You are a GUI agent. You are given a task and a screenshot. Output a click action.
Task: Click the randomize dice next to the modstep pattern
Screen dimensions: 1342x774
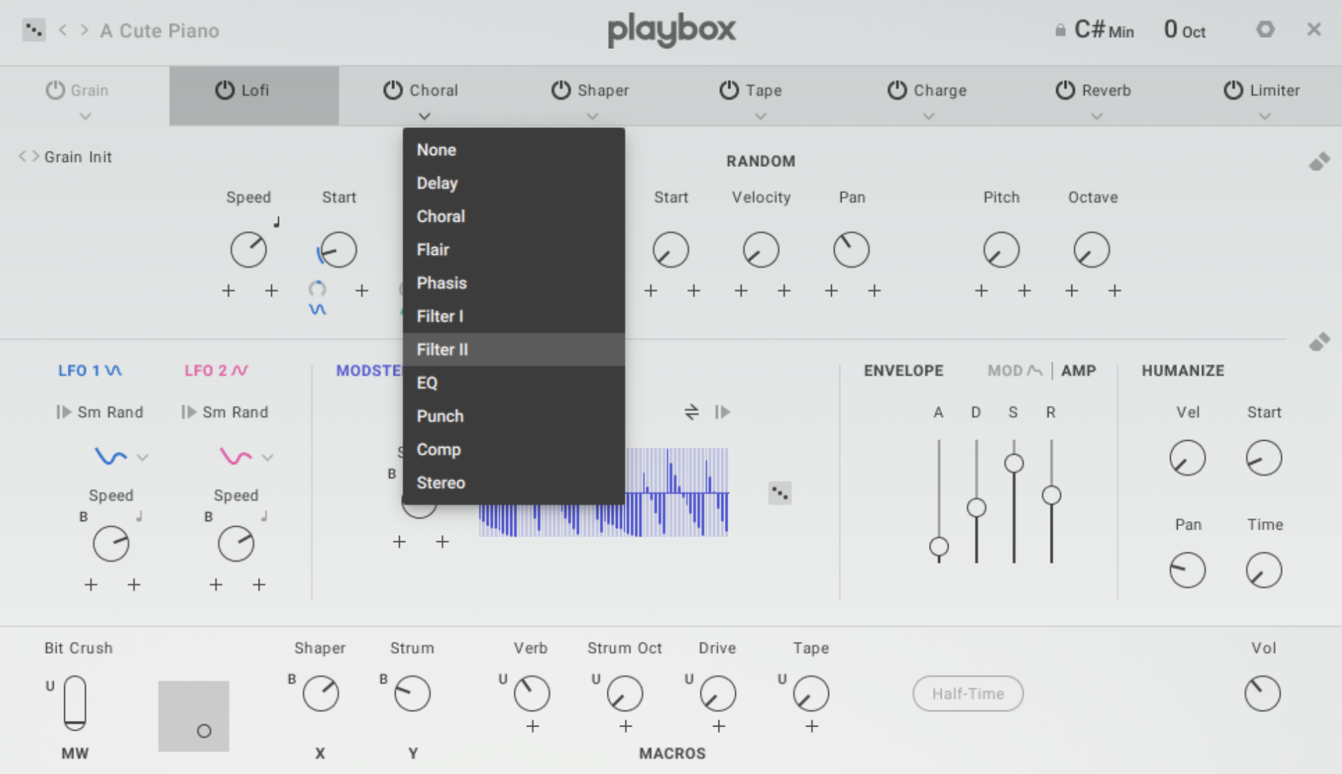point(779,492)
